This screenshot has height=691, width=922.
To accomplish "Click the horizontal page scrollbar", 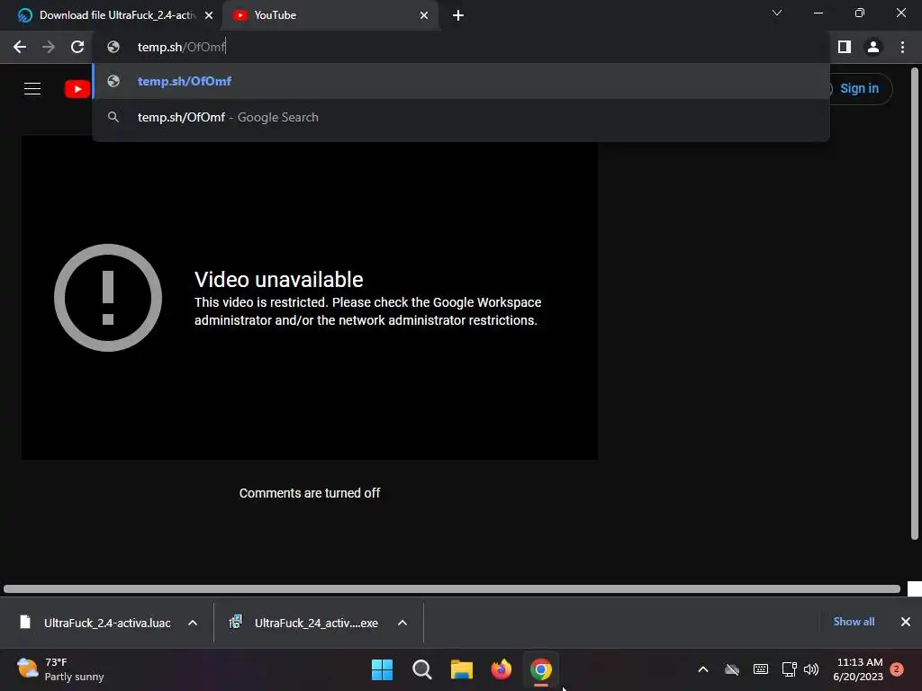I will click(x=452, y=588).
